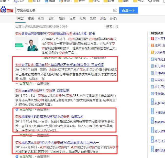Switch to the 资讯 tab
The image size is (165, 158).
click(x=31, y=19)
